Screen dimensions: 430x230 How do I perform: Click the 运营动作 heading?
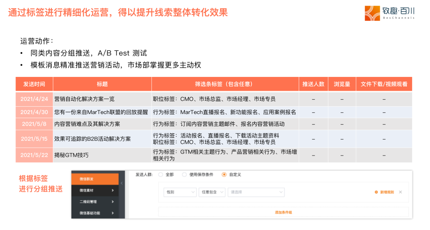36,41
